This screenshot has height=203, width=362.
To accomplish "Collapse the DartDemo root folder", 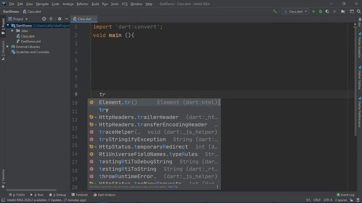I will click(x=8, y=25).
